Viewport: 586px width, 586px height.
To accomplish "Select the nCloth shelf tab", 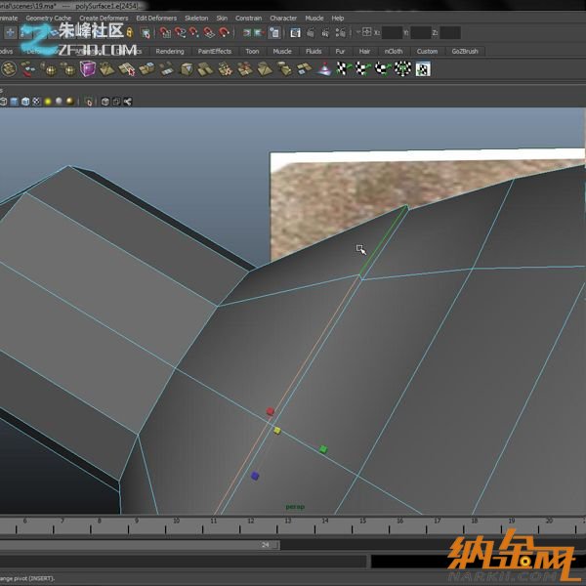I will coord(394,51).
